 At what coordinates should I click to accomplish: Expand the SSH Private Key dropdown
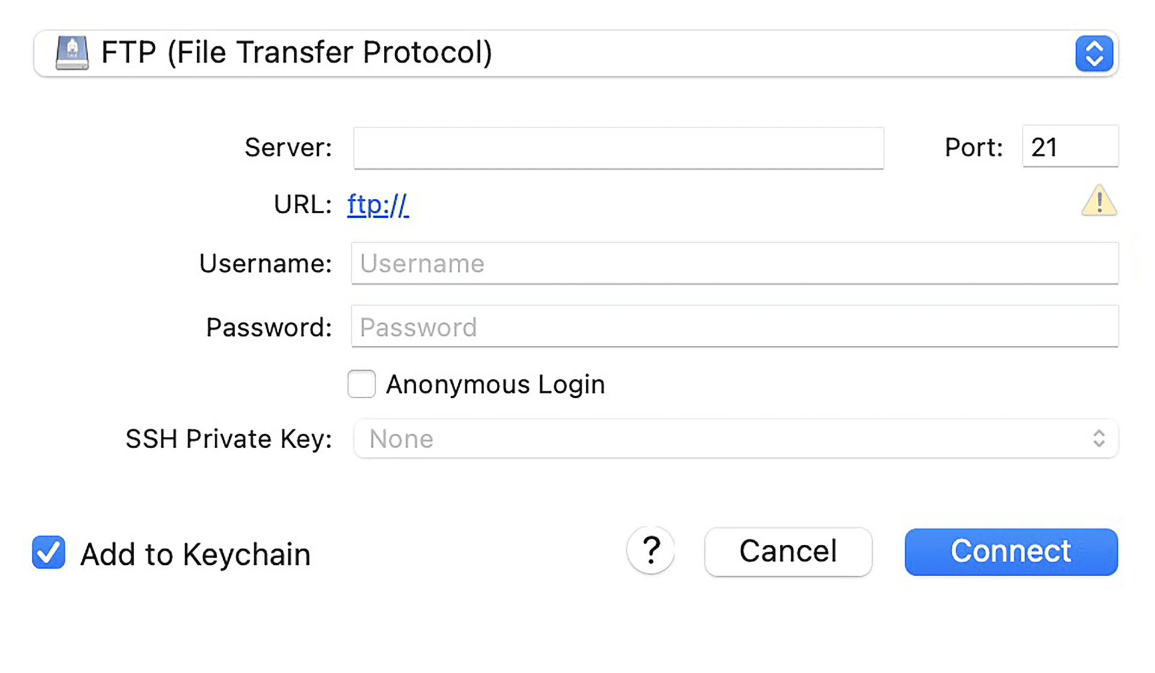tap(734, 439)
